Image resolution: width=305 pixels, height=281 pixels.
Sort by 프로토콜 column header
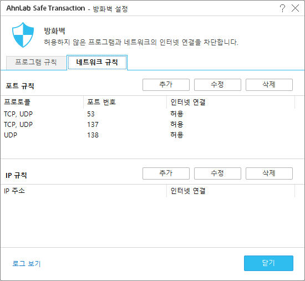point(42,102)
